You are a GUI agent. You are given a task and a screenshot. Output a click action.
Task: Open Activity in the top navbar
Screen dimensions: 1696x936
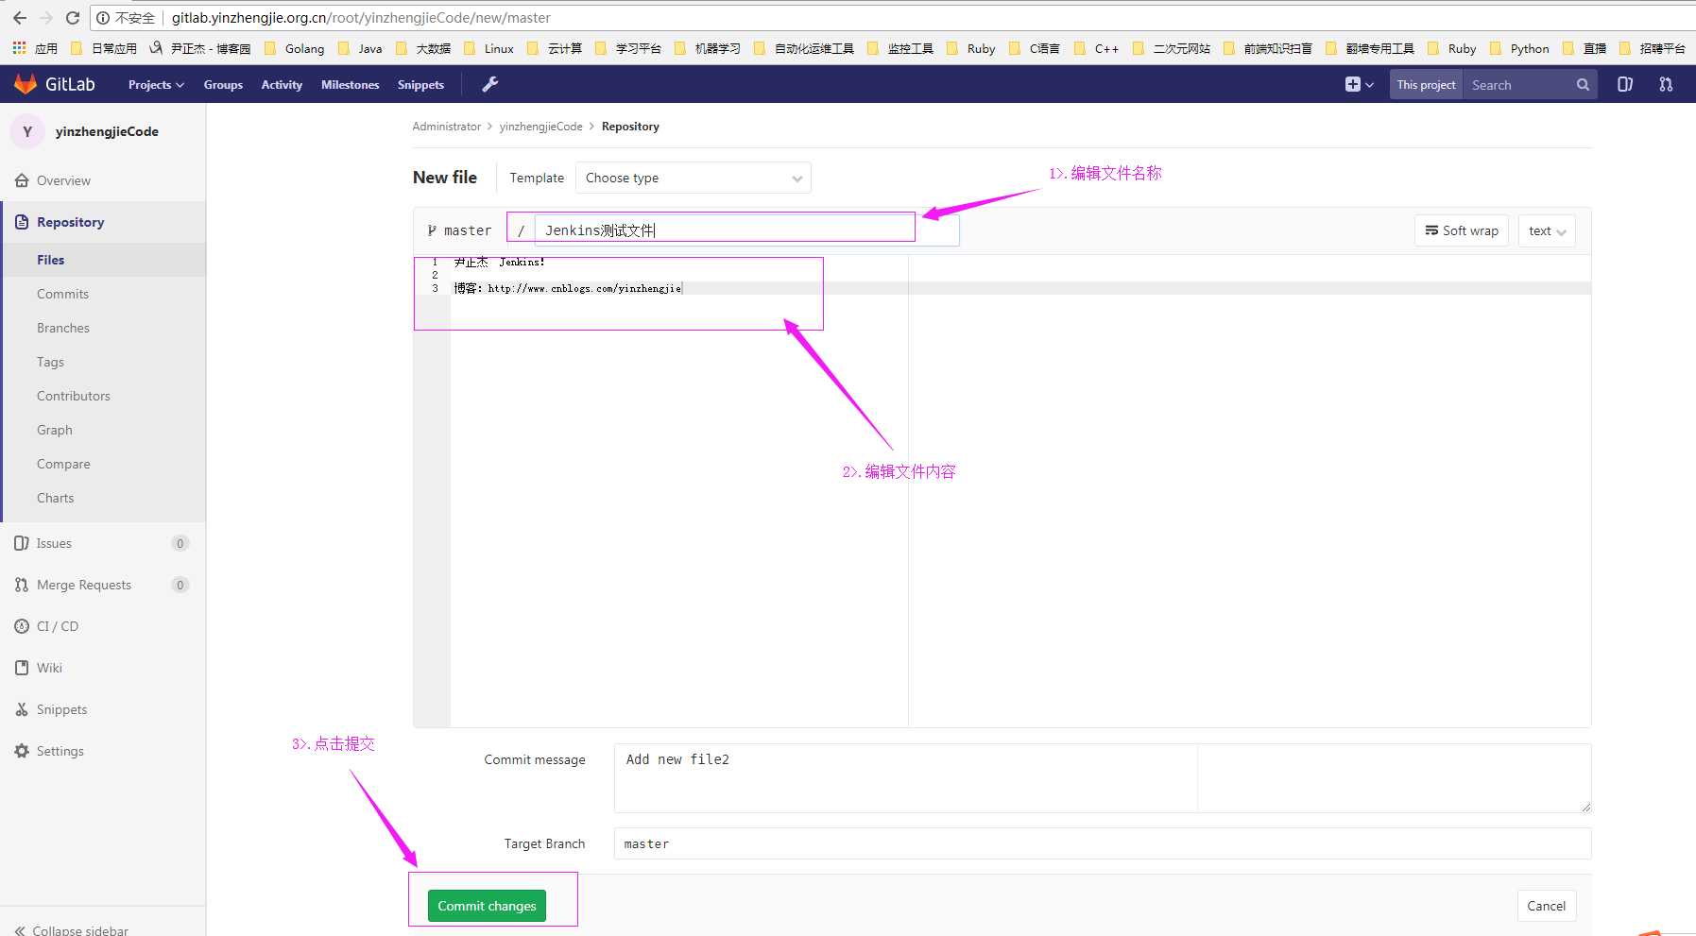(282, 84)
